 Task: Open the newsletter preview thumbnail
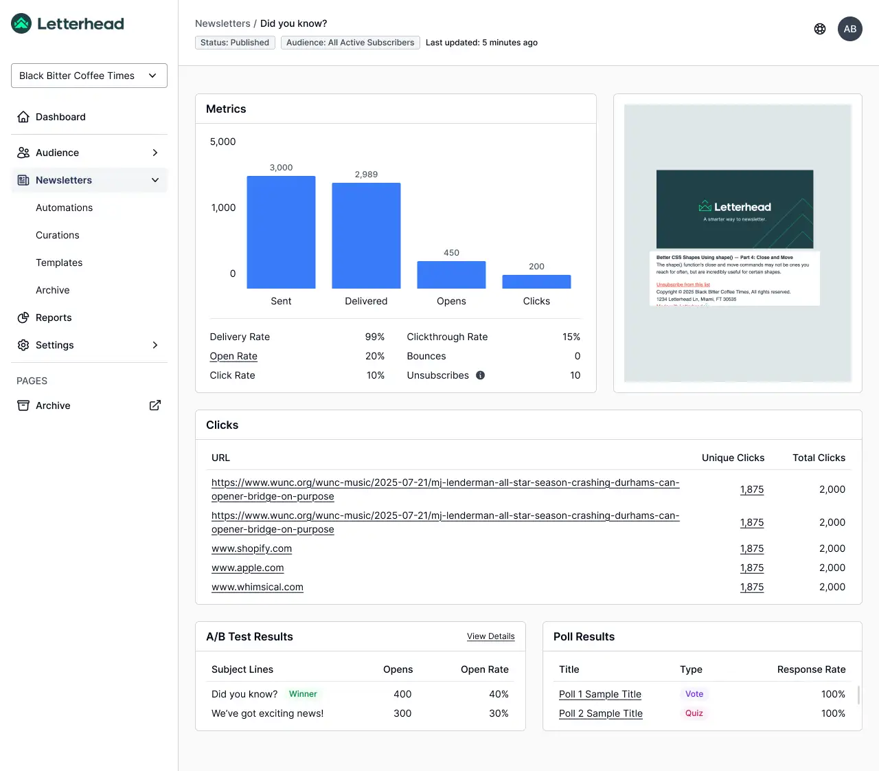[x=737, y=243]
